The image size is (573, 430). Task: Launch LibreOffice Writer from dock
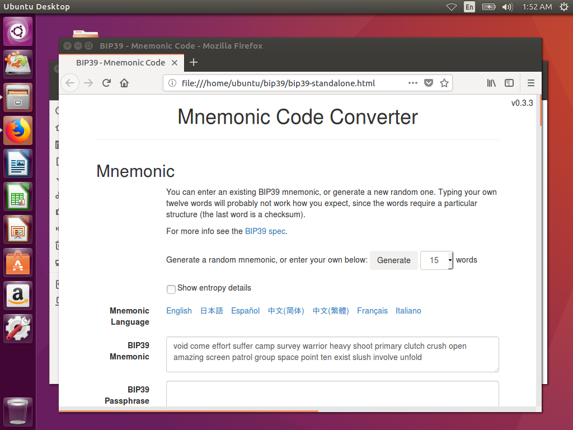[18, 163]
